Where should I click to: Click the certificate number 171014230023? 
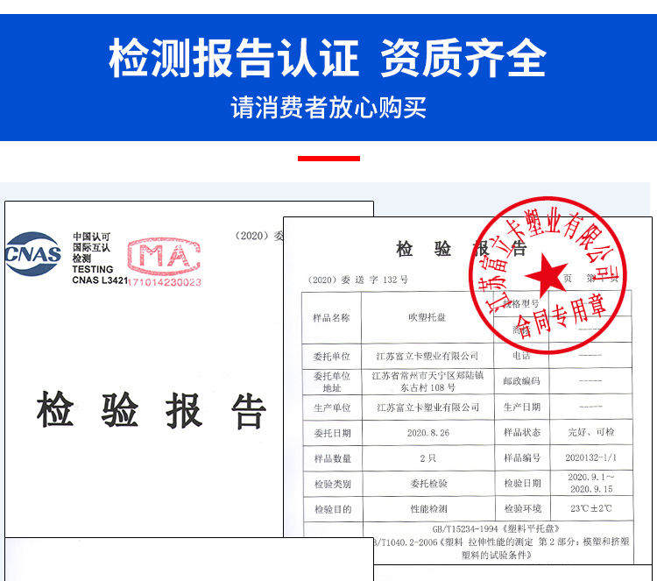click(165, 282)
